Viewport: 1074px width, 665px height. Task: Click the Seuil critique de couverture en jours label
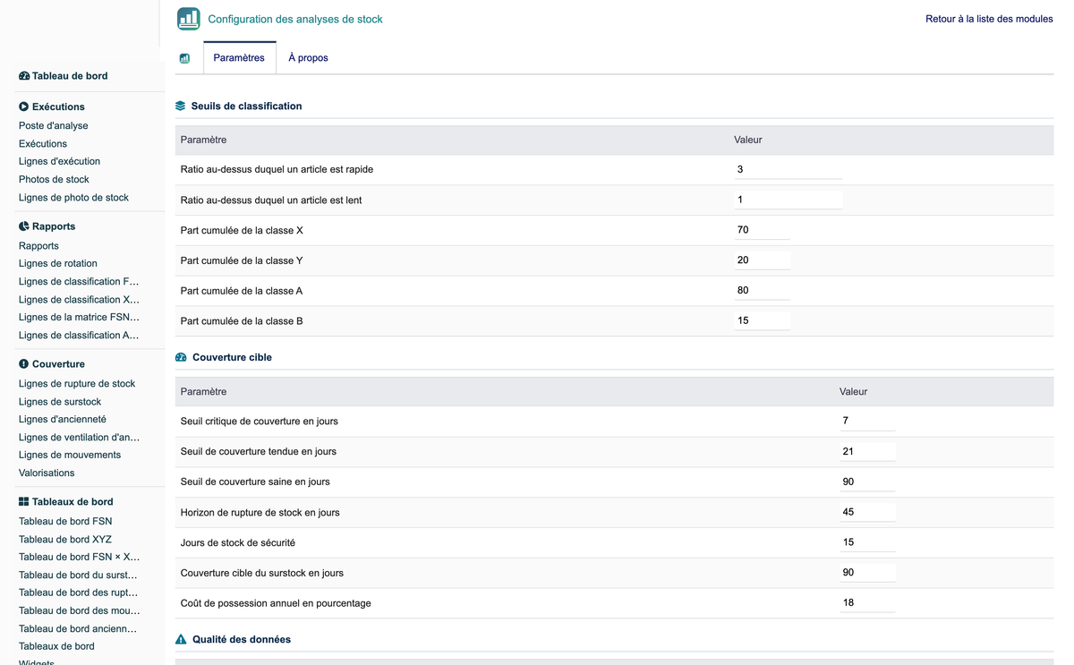click(260, 421)
